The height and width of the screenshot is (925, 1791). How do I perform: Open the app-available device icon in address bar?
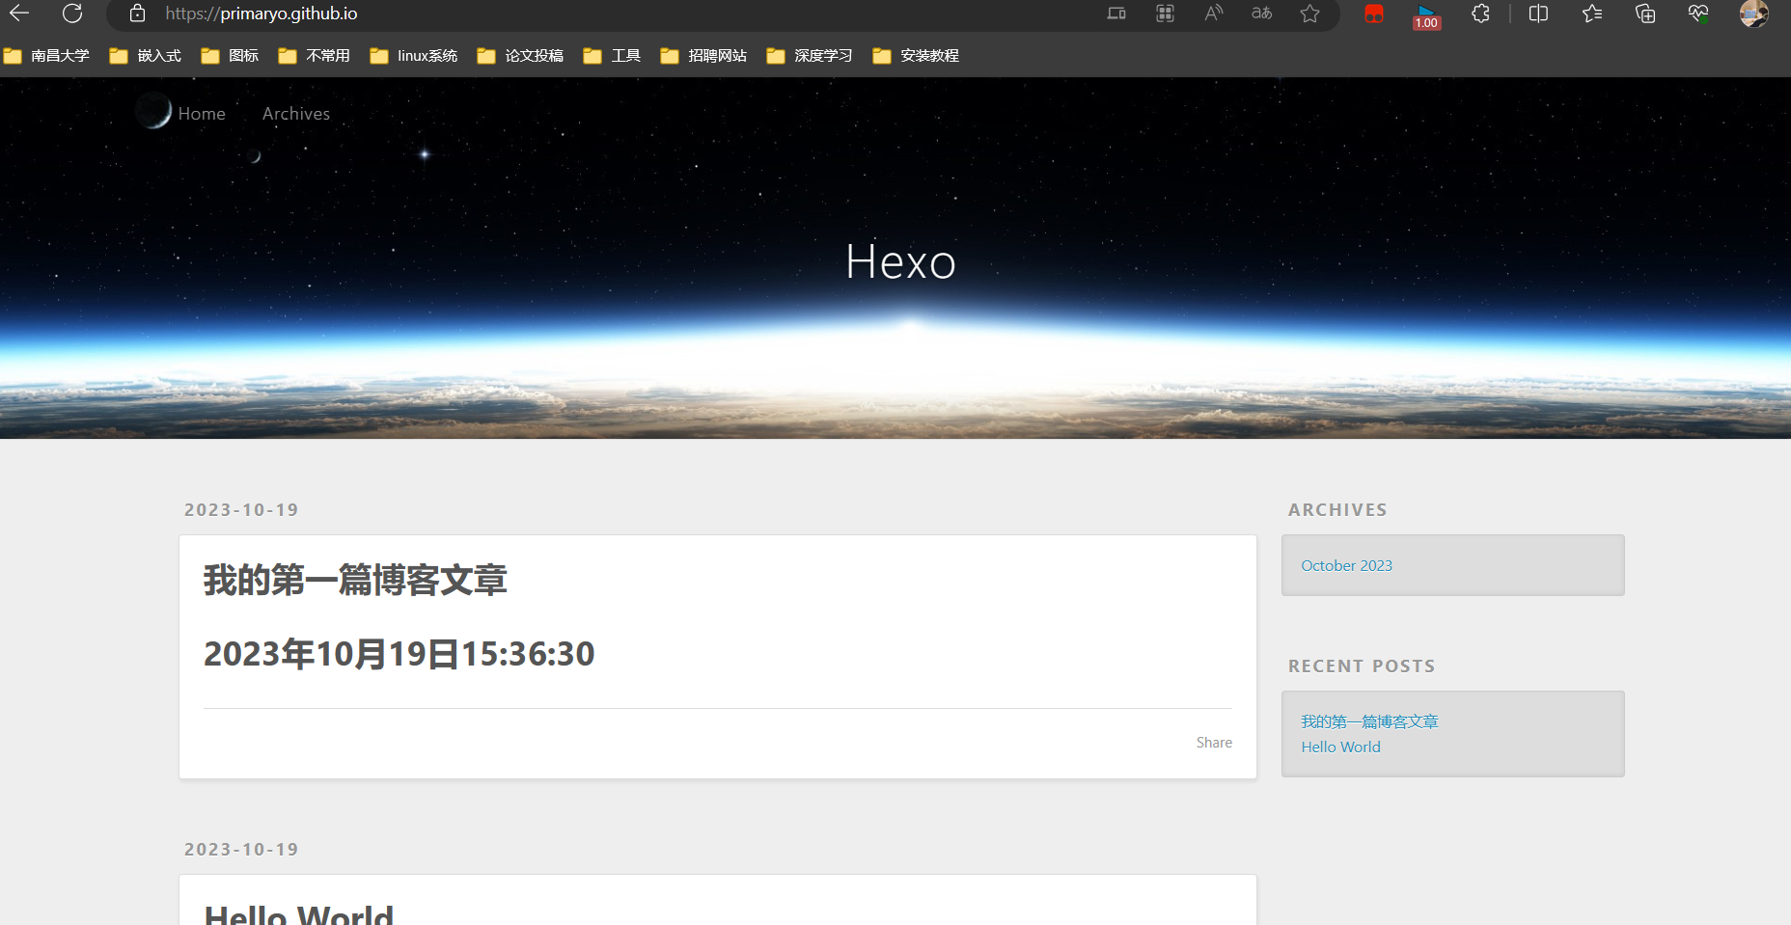[x=1116, y=14]
